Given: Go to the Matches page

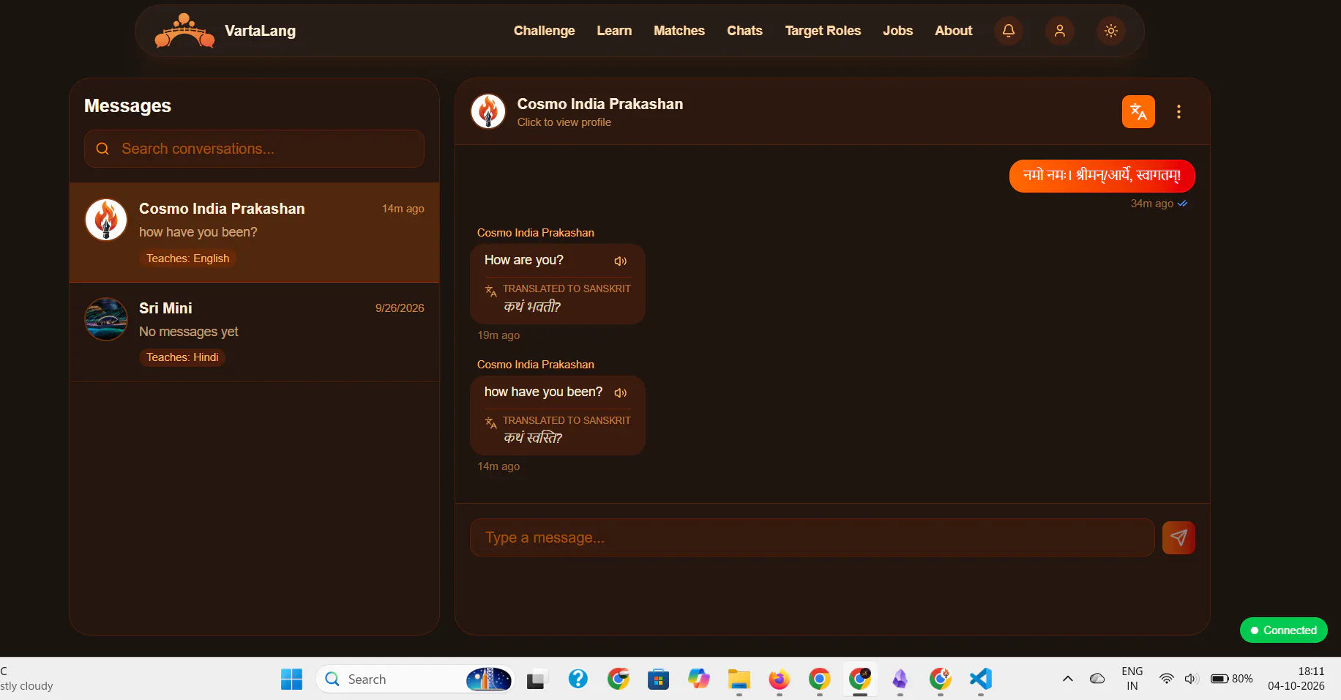Looking at the screenshot, I should point(679,31).
